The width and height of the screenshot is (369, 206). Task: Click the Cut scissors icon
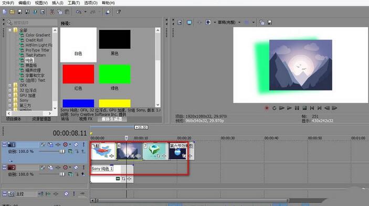(52, 12)
